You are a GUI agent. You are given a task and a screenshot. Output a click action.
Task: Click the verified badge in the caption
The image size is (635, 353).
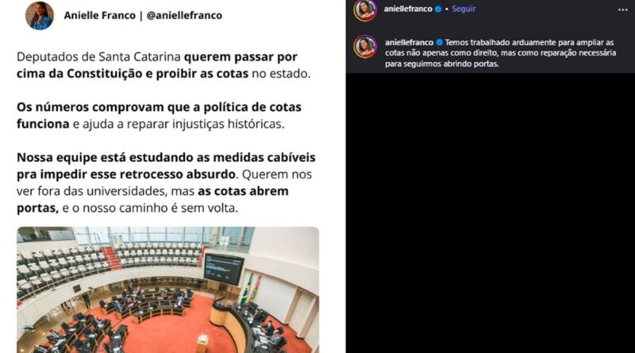tap(440, 42)
